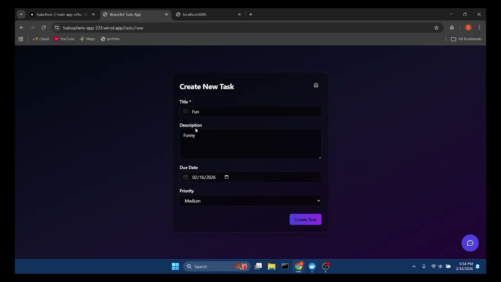Close the hakathon-2-todo-app tab
Viewport: 501px width, 282px height.
[93, 14]
